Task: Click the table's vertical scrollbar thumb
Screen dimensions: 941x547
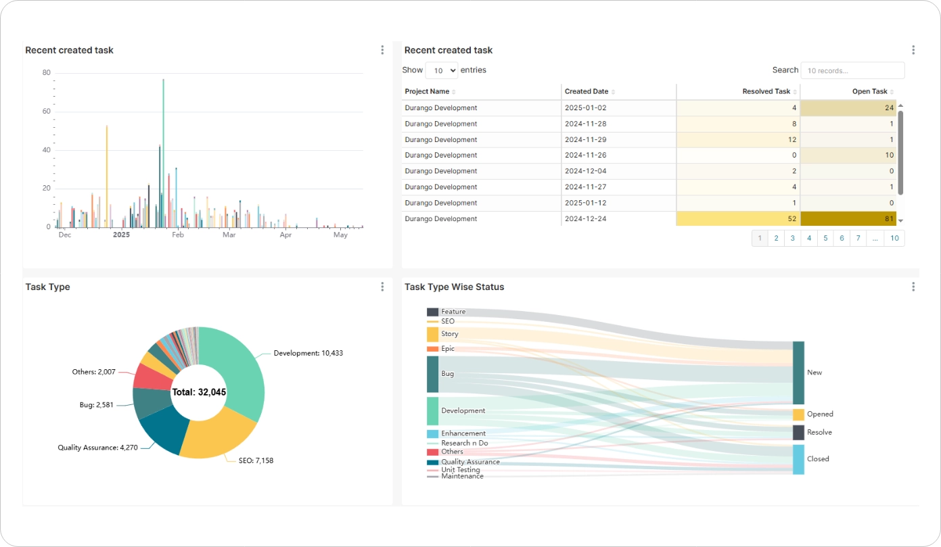Action: pos(900,152)
